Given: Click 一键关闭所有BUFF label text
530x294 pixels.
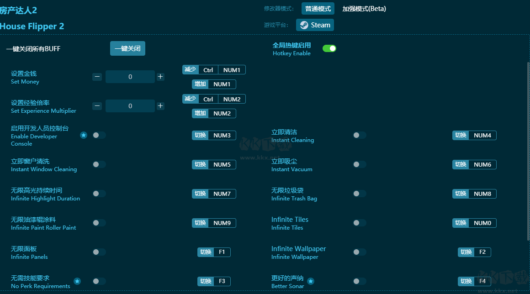Looking at the screenshot, I should [33, 49].
